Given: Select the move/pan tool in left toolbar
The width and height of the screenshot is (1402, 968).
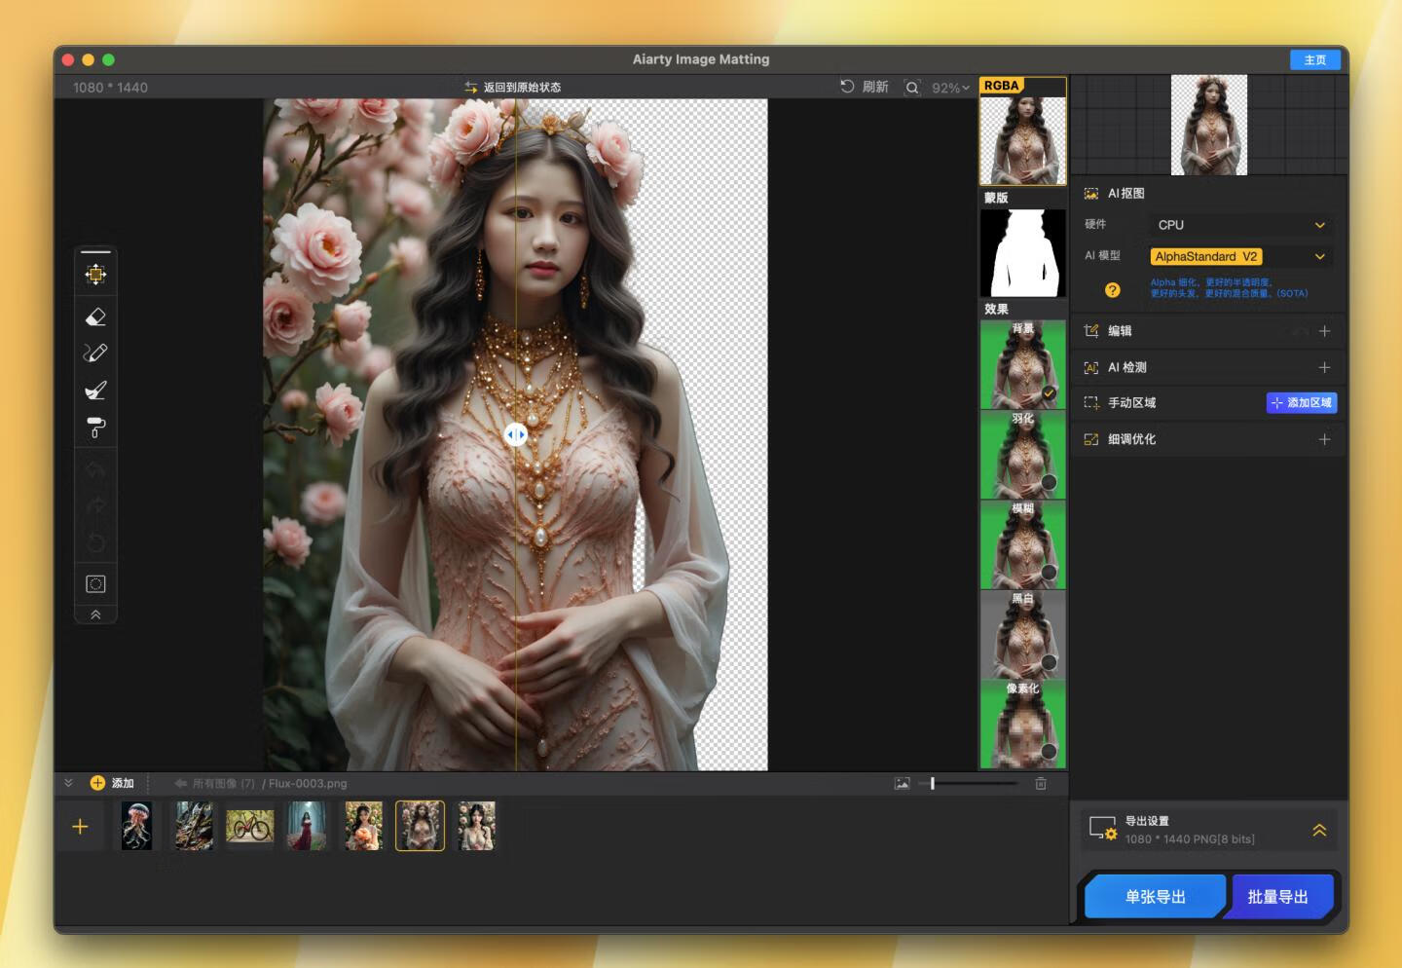Looking at the screenshot, I should click(95, 275).
